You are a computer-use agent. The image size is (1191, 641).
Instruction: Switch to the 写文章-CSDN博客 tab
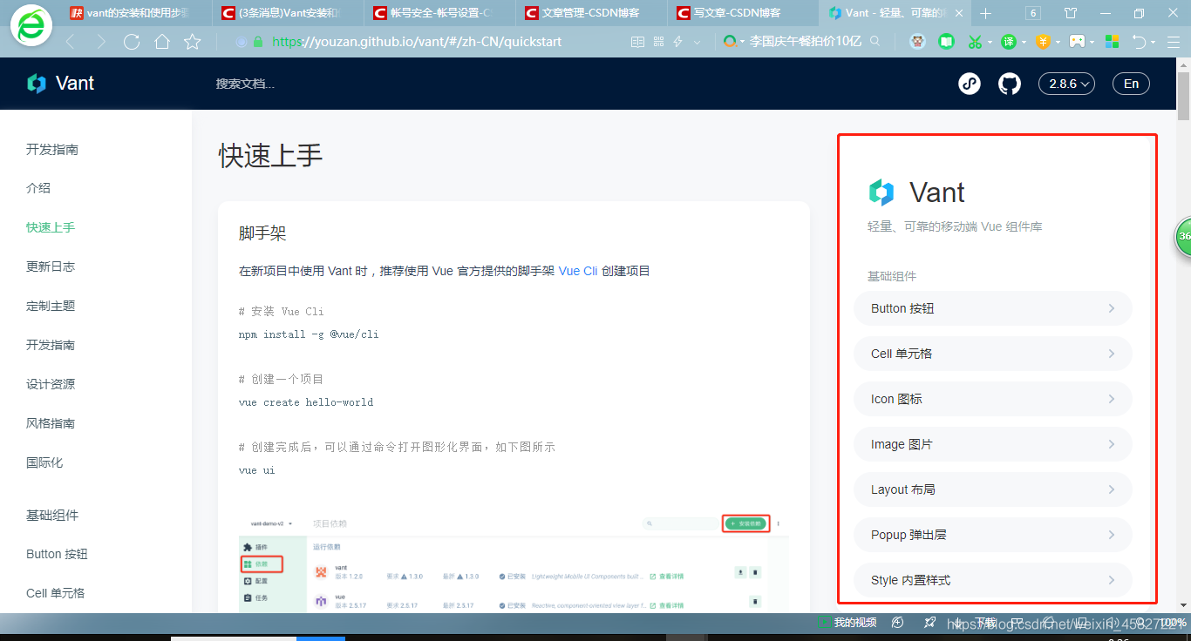[x=744, y=13]
